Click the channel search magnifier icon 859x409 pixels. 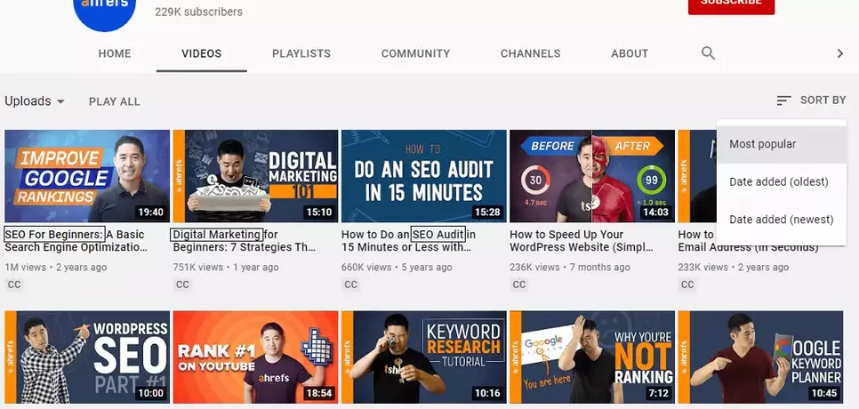(708, 53)
